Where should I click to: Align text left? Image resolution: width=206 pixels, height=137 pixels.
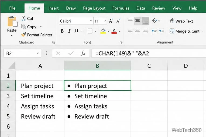[130, 31]
